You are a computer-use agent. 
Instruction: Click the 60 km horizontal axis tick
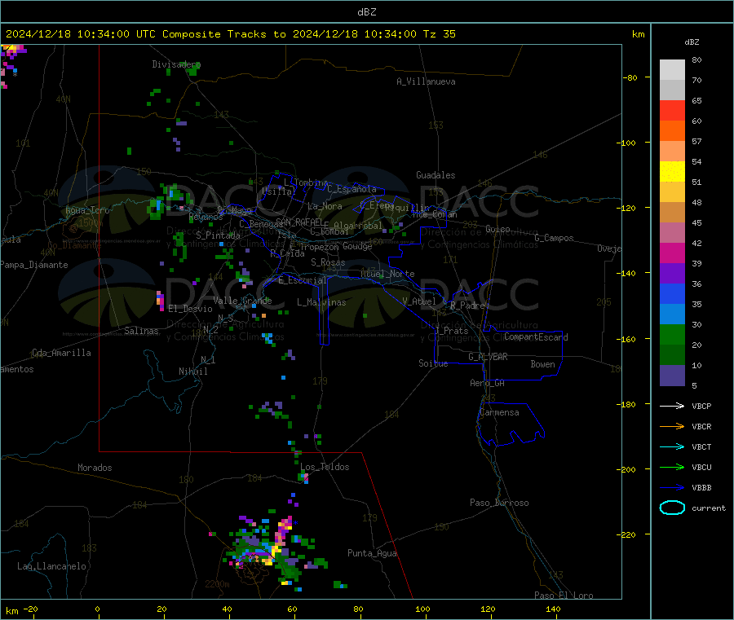(x=292, y=609)
